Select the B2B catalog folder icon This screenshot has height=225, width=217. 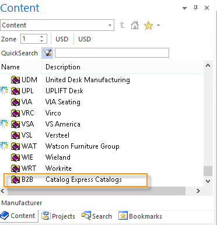click(15, 180)
